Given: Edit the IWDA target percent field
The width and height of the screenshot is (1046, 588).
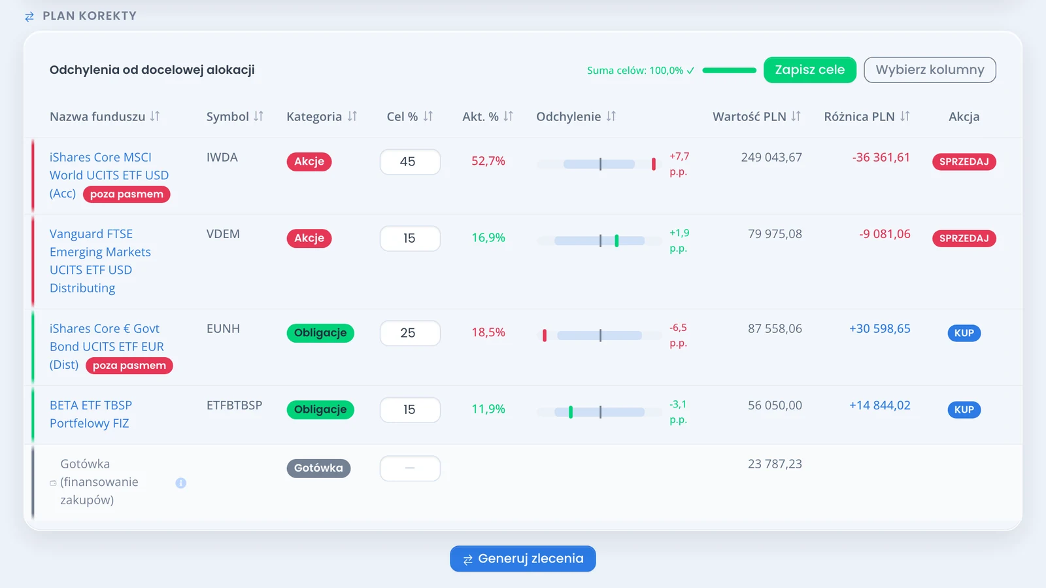Looking at the screenshot, I should click(x=410, y=162).
